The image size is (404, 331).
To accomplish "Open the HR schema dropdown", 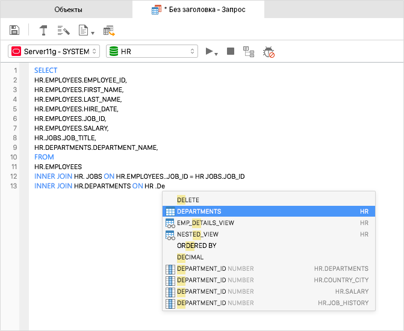I will point(152,52).
